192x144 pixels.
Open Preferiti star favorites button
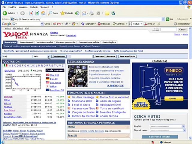coord(67,13)
